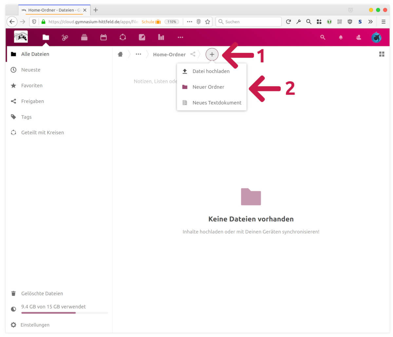Open the Contacts menu icon

tap(359, 37)
